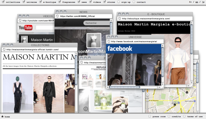The image size is (206, 119).
Task: Click numbered 3 circle in Fragrances window
Action: pyautogui.click(x=86, y=109)
